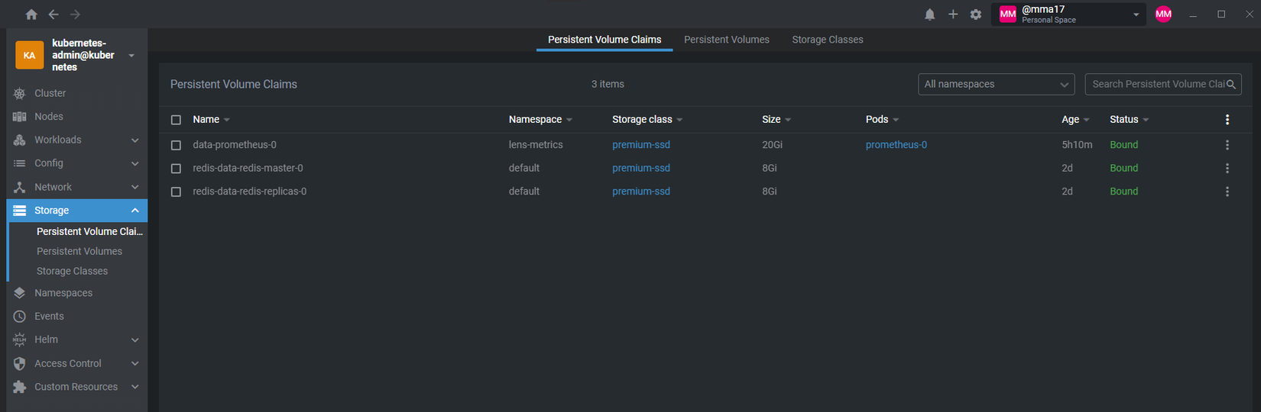This screenshot has width=1261, height=412.
Task: Open preferences gear icon
Action: pyautogui.click(x=976, y=14)
